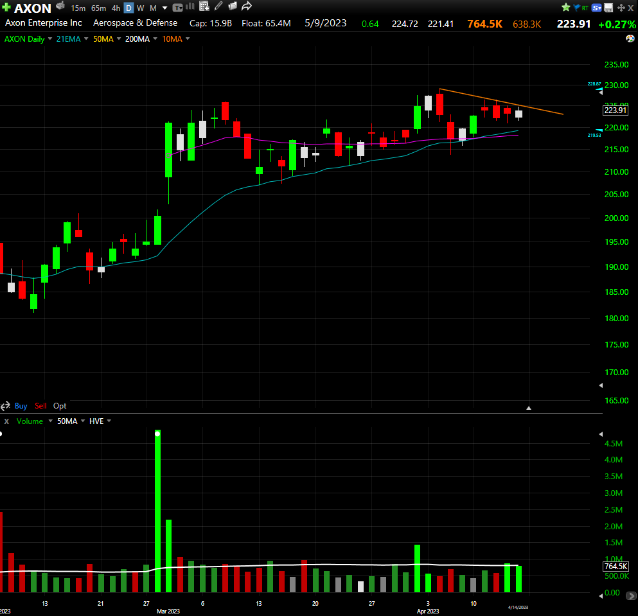The width and height of the screenshot is (638, 616).
Task: Click the RT real-time indicator
Action: click(x=585, y=8)
